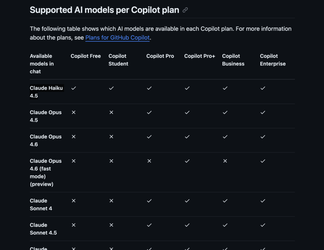
Task: Click the Claude Opus 4.6 (fast mode) label
Action: coord(46,172)
